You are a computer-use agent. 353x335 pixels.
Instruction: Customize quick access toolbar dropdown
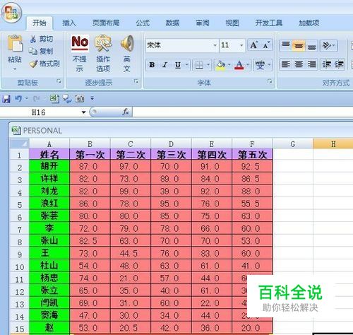pos(92,98)
